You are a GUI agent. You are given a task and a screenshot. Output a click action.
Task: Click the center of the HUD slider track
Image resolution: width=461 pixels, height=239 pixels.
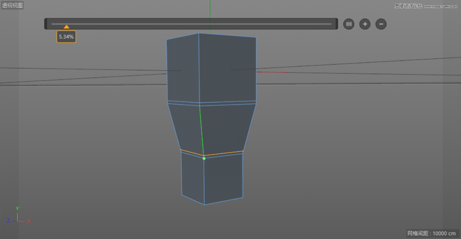point(191,24)
